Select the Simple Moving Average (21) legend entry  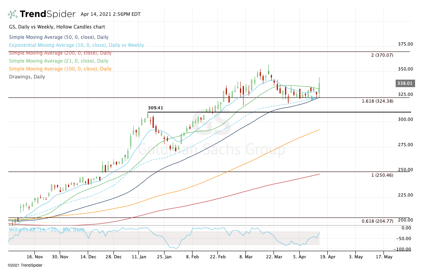(x=59, y=61)
